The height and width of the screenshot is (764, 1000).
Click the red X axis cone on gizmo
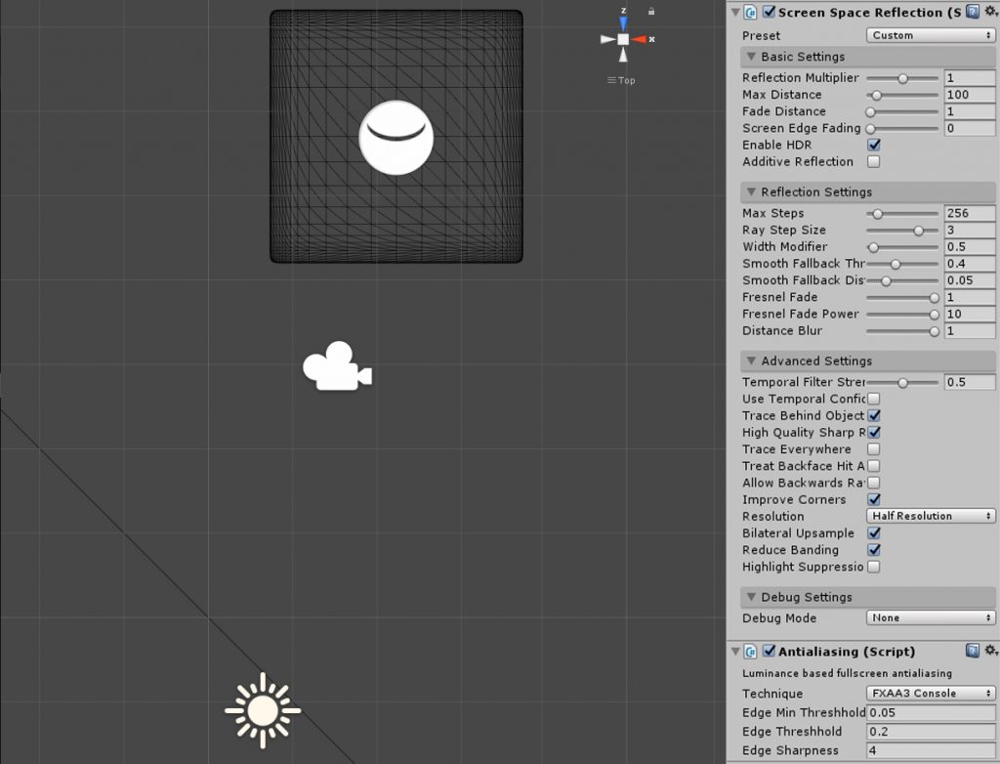click(x=640, y=39)
